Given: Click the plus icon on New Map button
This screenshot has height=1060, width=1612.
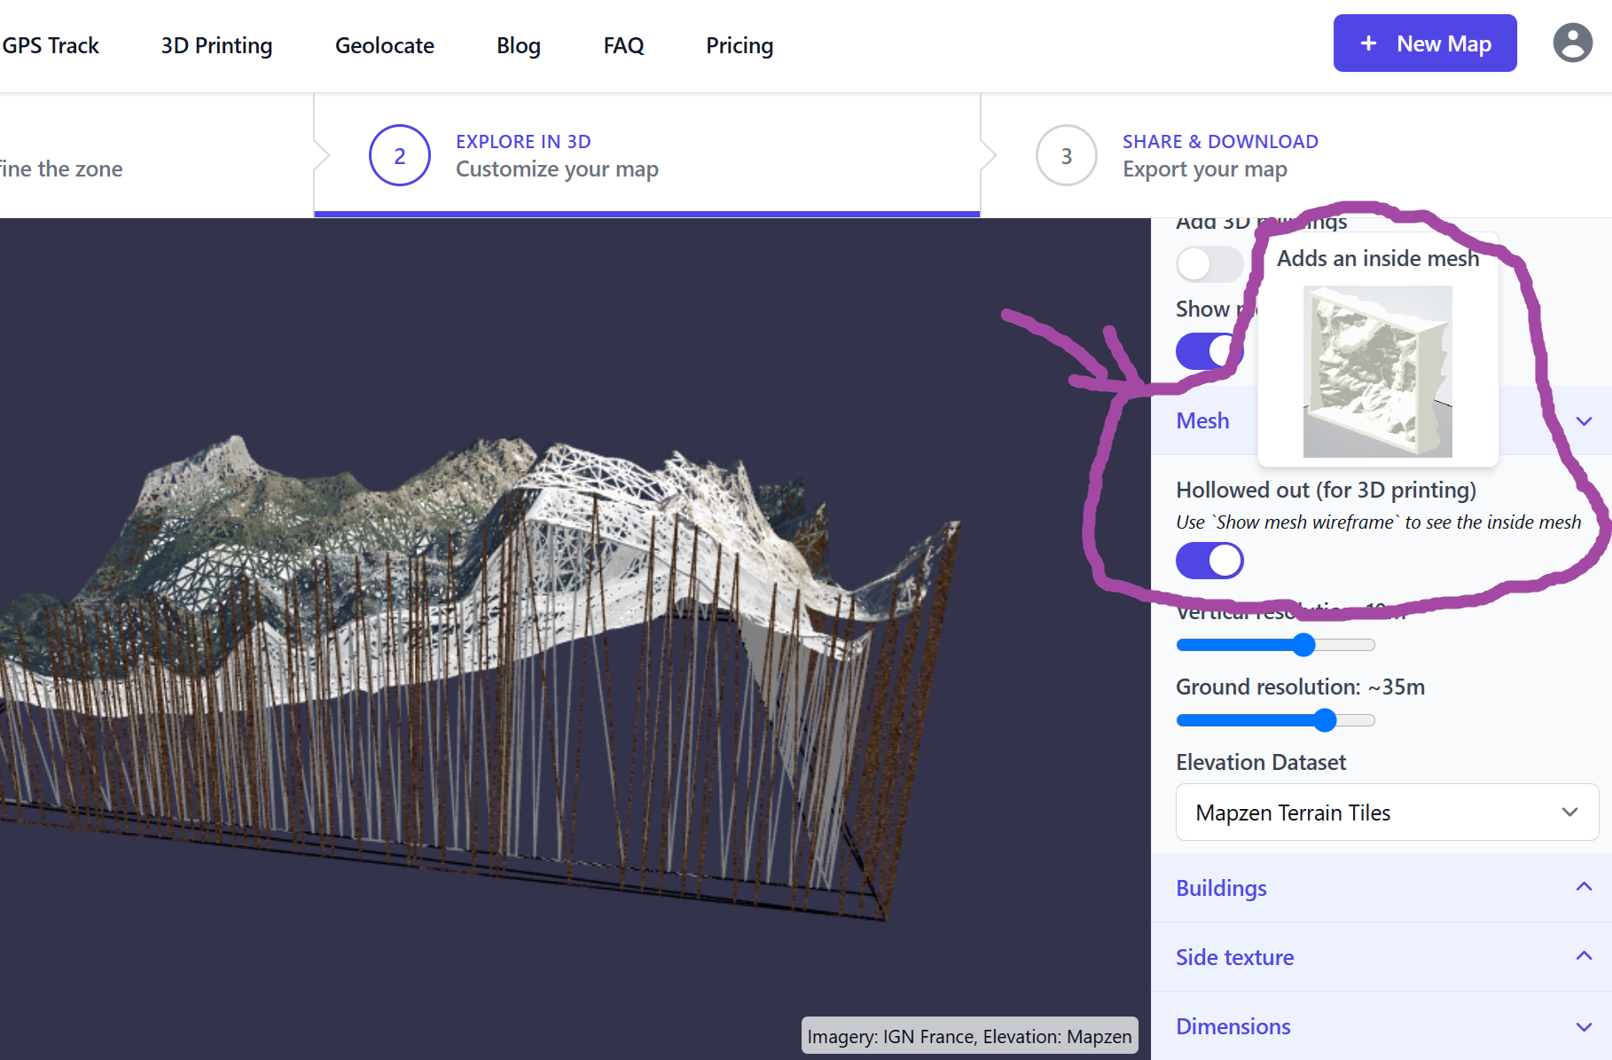Looking at the screenshot, I should tap(1368, 43).
